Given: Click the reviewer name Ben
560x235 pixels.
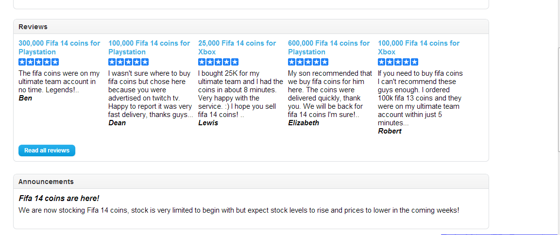Looking at the screenshot, I should (25, 98).
